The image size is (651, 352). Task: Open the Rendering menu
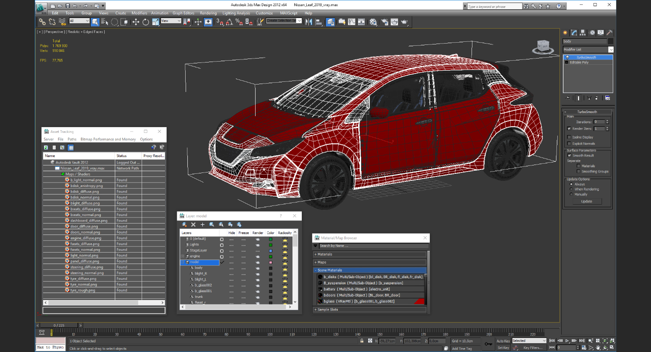pyautogui.click(x=208, y=13)
